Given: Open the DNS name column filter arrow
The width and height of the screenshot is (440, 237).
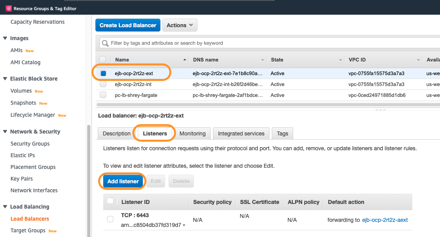Looking at the screenshot, I should [262, 60].
